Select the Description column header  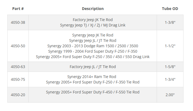coord(93,9)
